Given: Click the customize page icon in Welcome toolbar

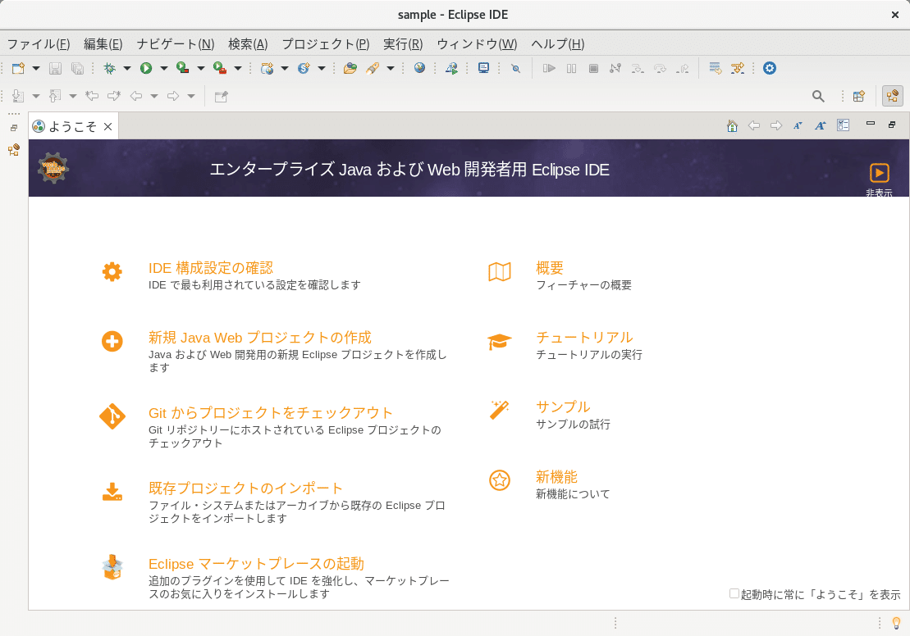Looking at the screenshot, I should [x=844, y=125].
